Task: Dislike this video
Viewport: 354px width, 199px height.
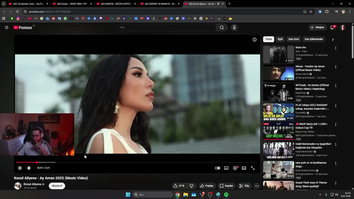Action: (x=191, y=186)
